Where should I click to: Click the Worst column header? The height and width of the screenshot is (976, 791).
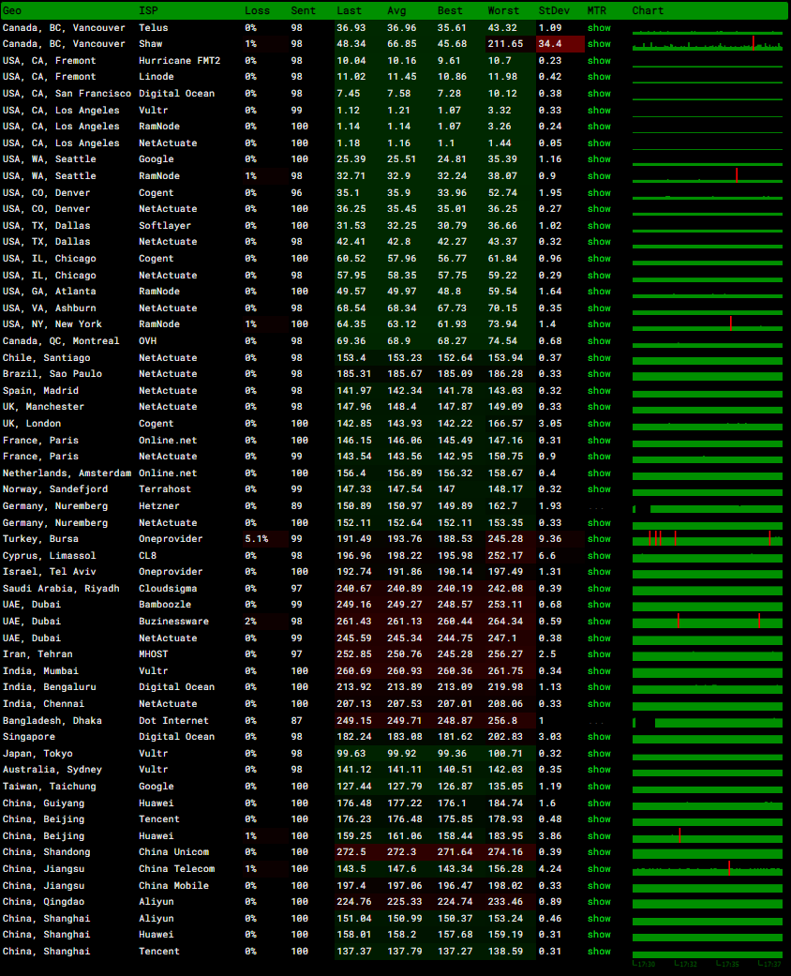pyautogui.click(x=503, y=10)
